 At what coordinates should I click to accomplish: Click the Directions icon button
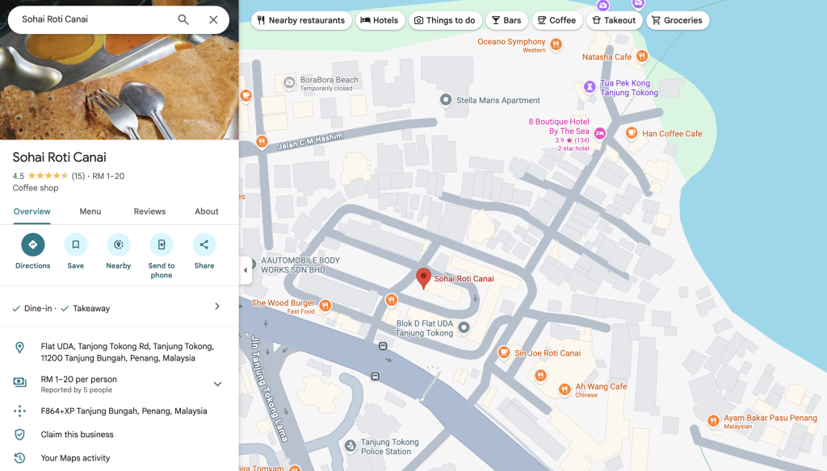(x=33, y=244)
